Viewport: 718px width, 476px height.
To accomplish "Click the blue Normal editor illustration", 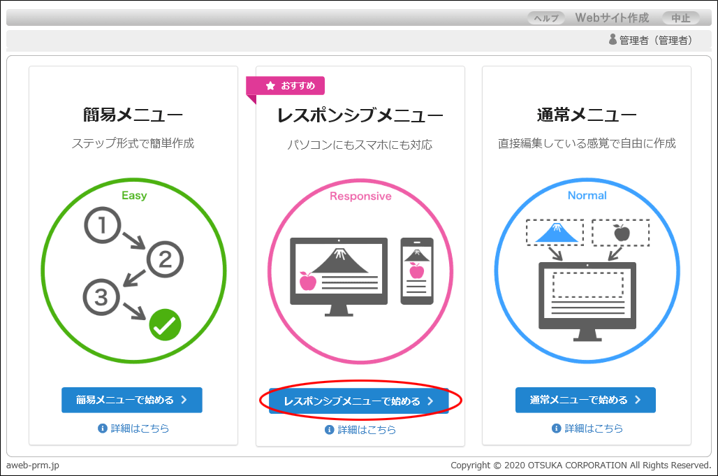I will 587,272.
